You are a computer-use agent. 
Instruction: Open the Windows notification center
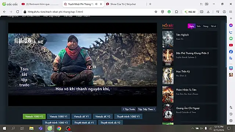(x=229, y=128)
